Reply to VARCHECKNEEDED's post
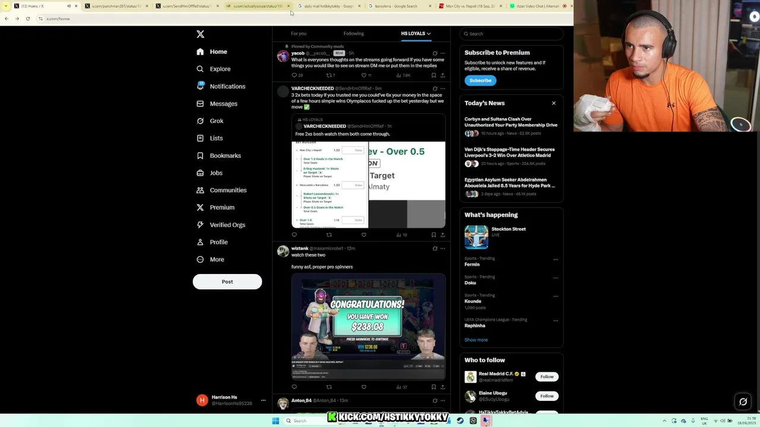Screen dimensions: 760x427 click(x=294, y=235)
